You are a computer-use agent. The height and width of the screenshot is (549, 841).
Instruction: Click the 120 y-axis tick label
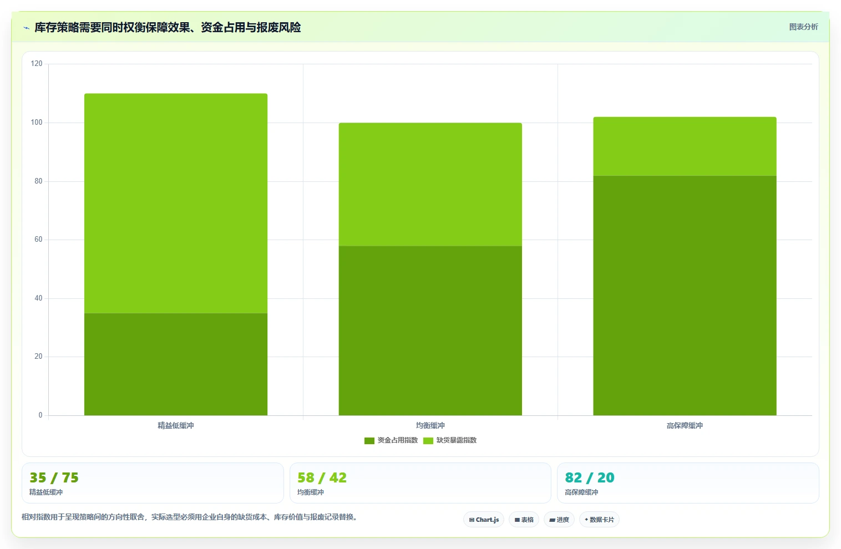37,64
